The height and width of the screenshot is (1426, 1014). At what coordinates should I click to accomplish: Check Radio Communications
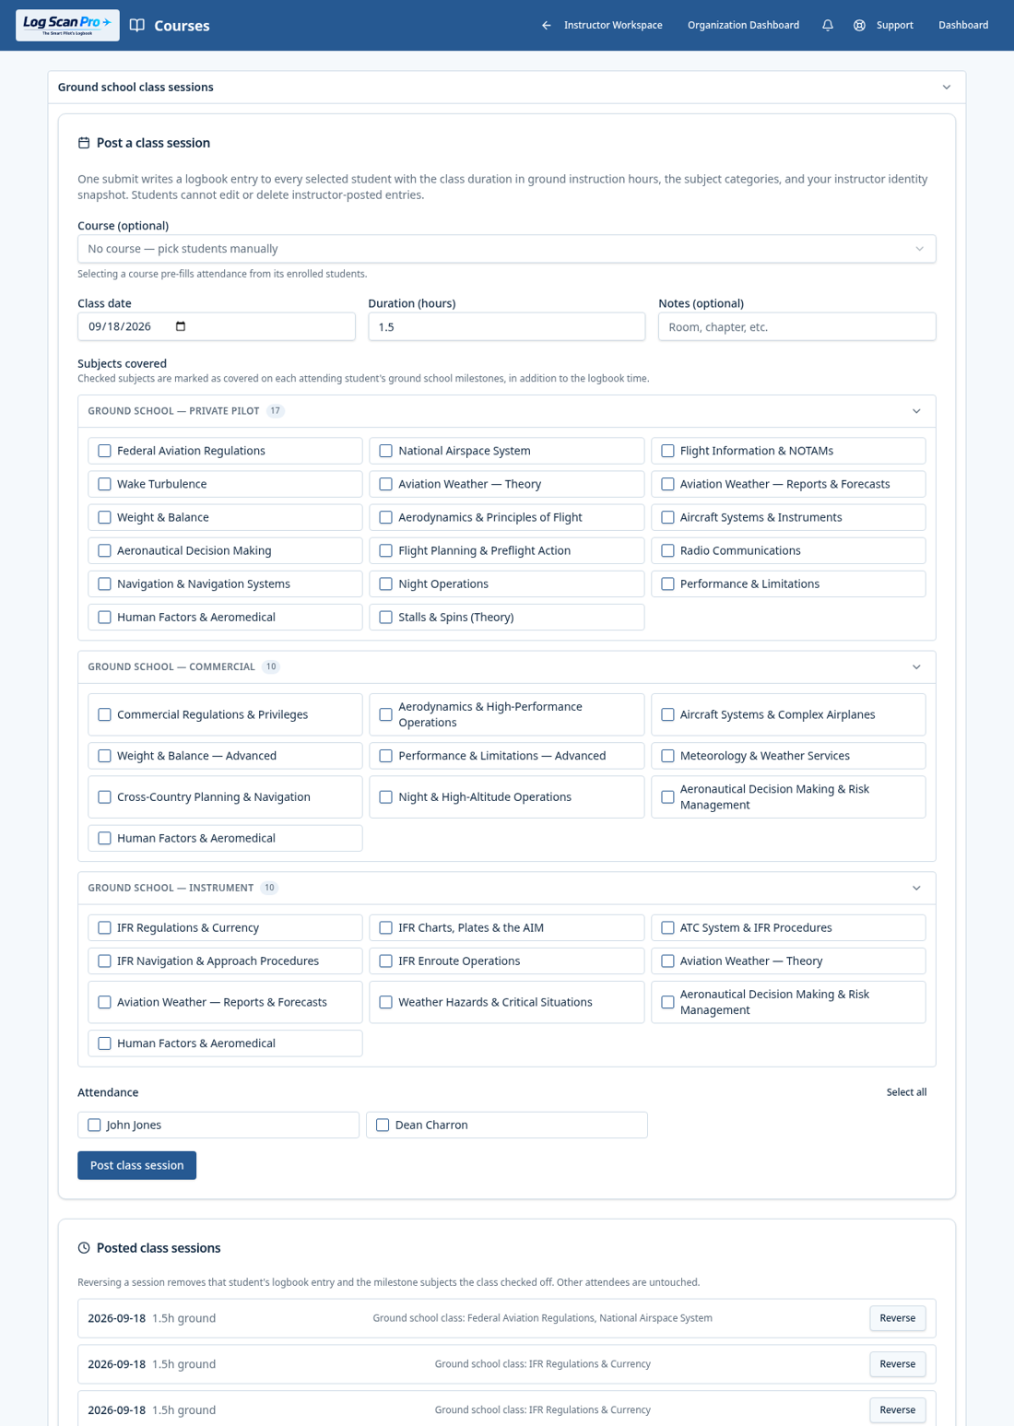click(667, 550)
